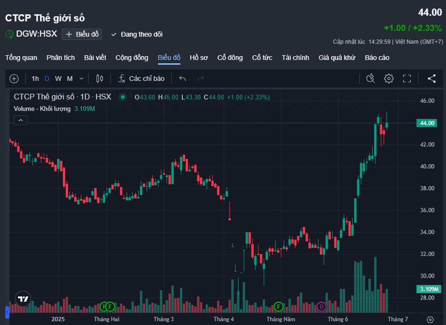Open the Tổng quan tab
Screen dimensions: 446x325
point(21,58)
